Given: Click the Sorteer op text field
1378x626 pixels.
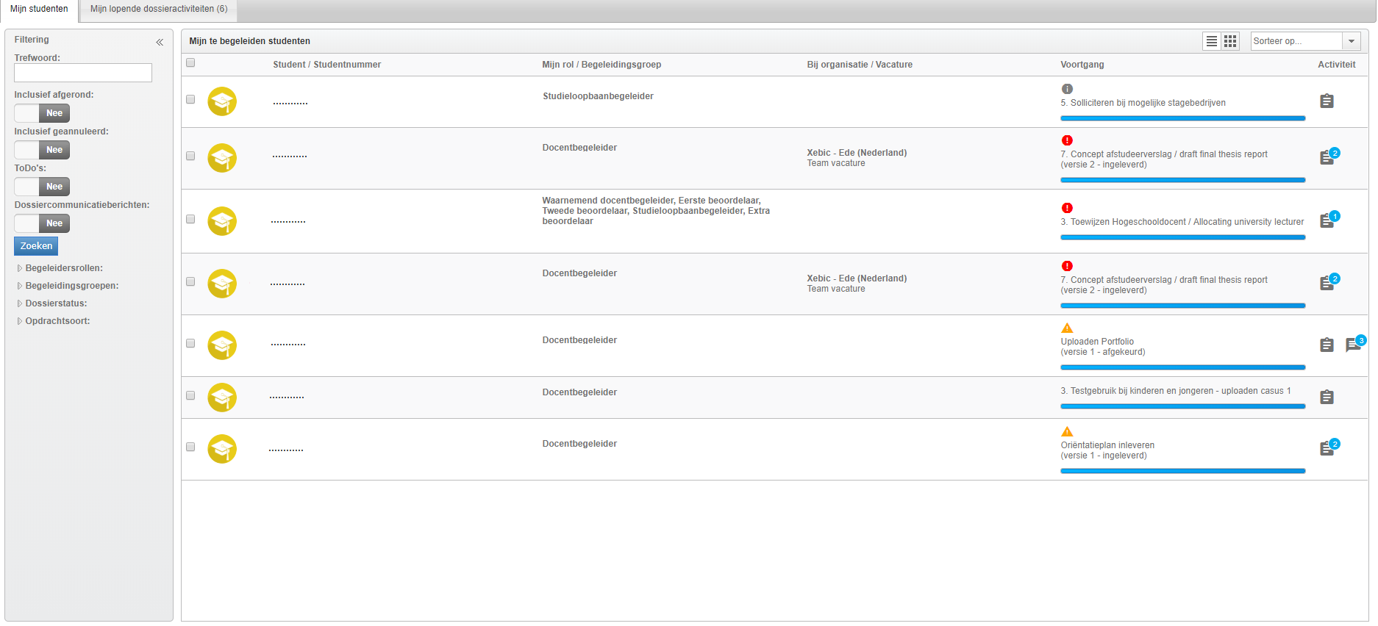Looking at the screenshot, I should pos(1296,41).
